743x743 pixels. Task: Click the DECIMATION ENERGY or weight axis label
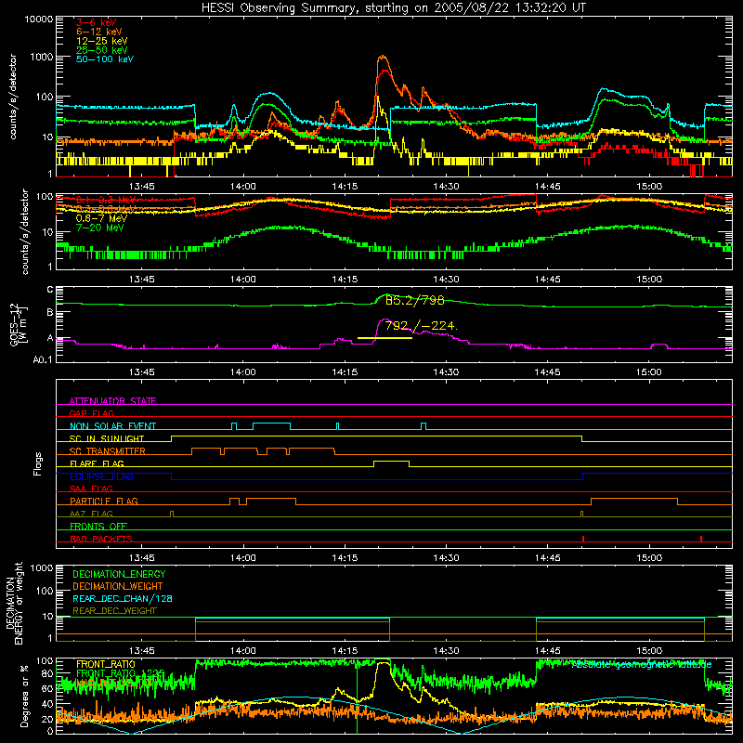click(x=14, y=603)
